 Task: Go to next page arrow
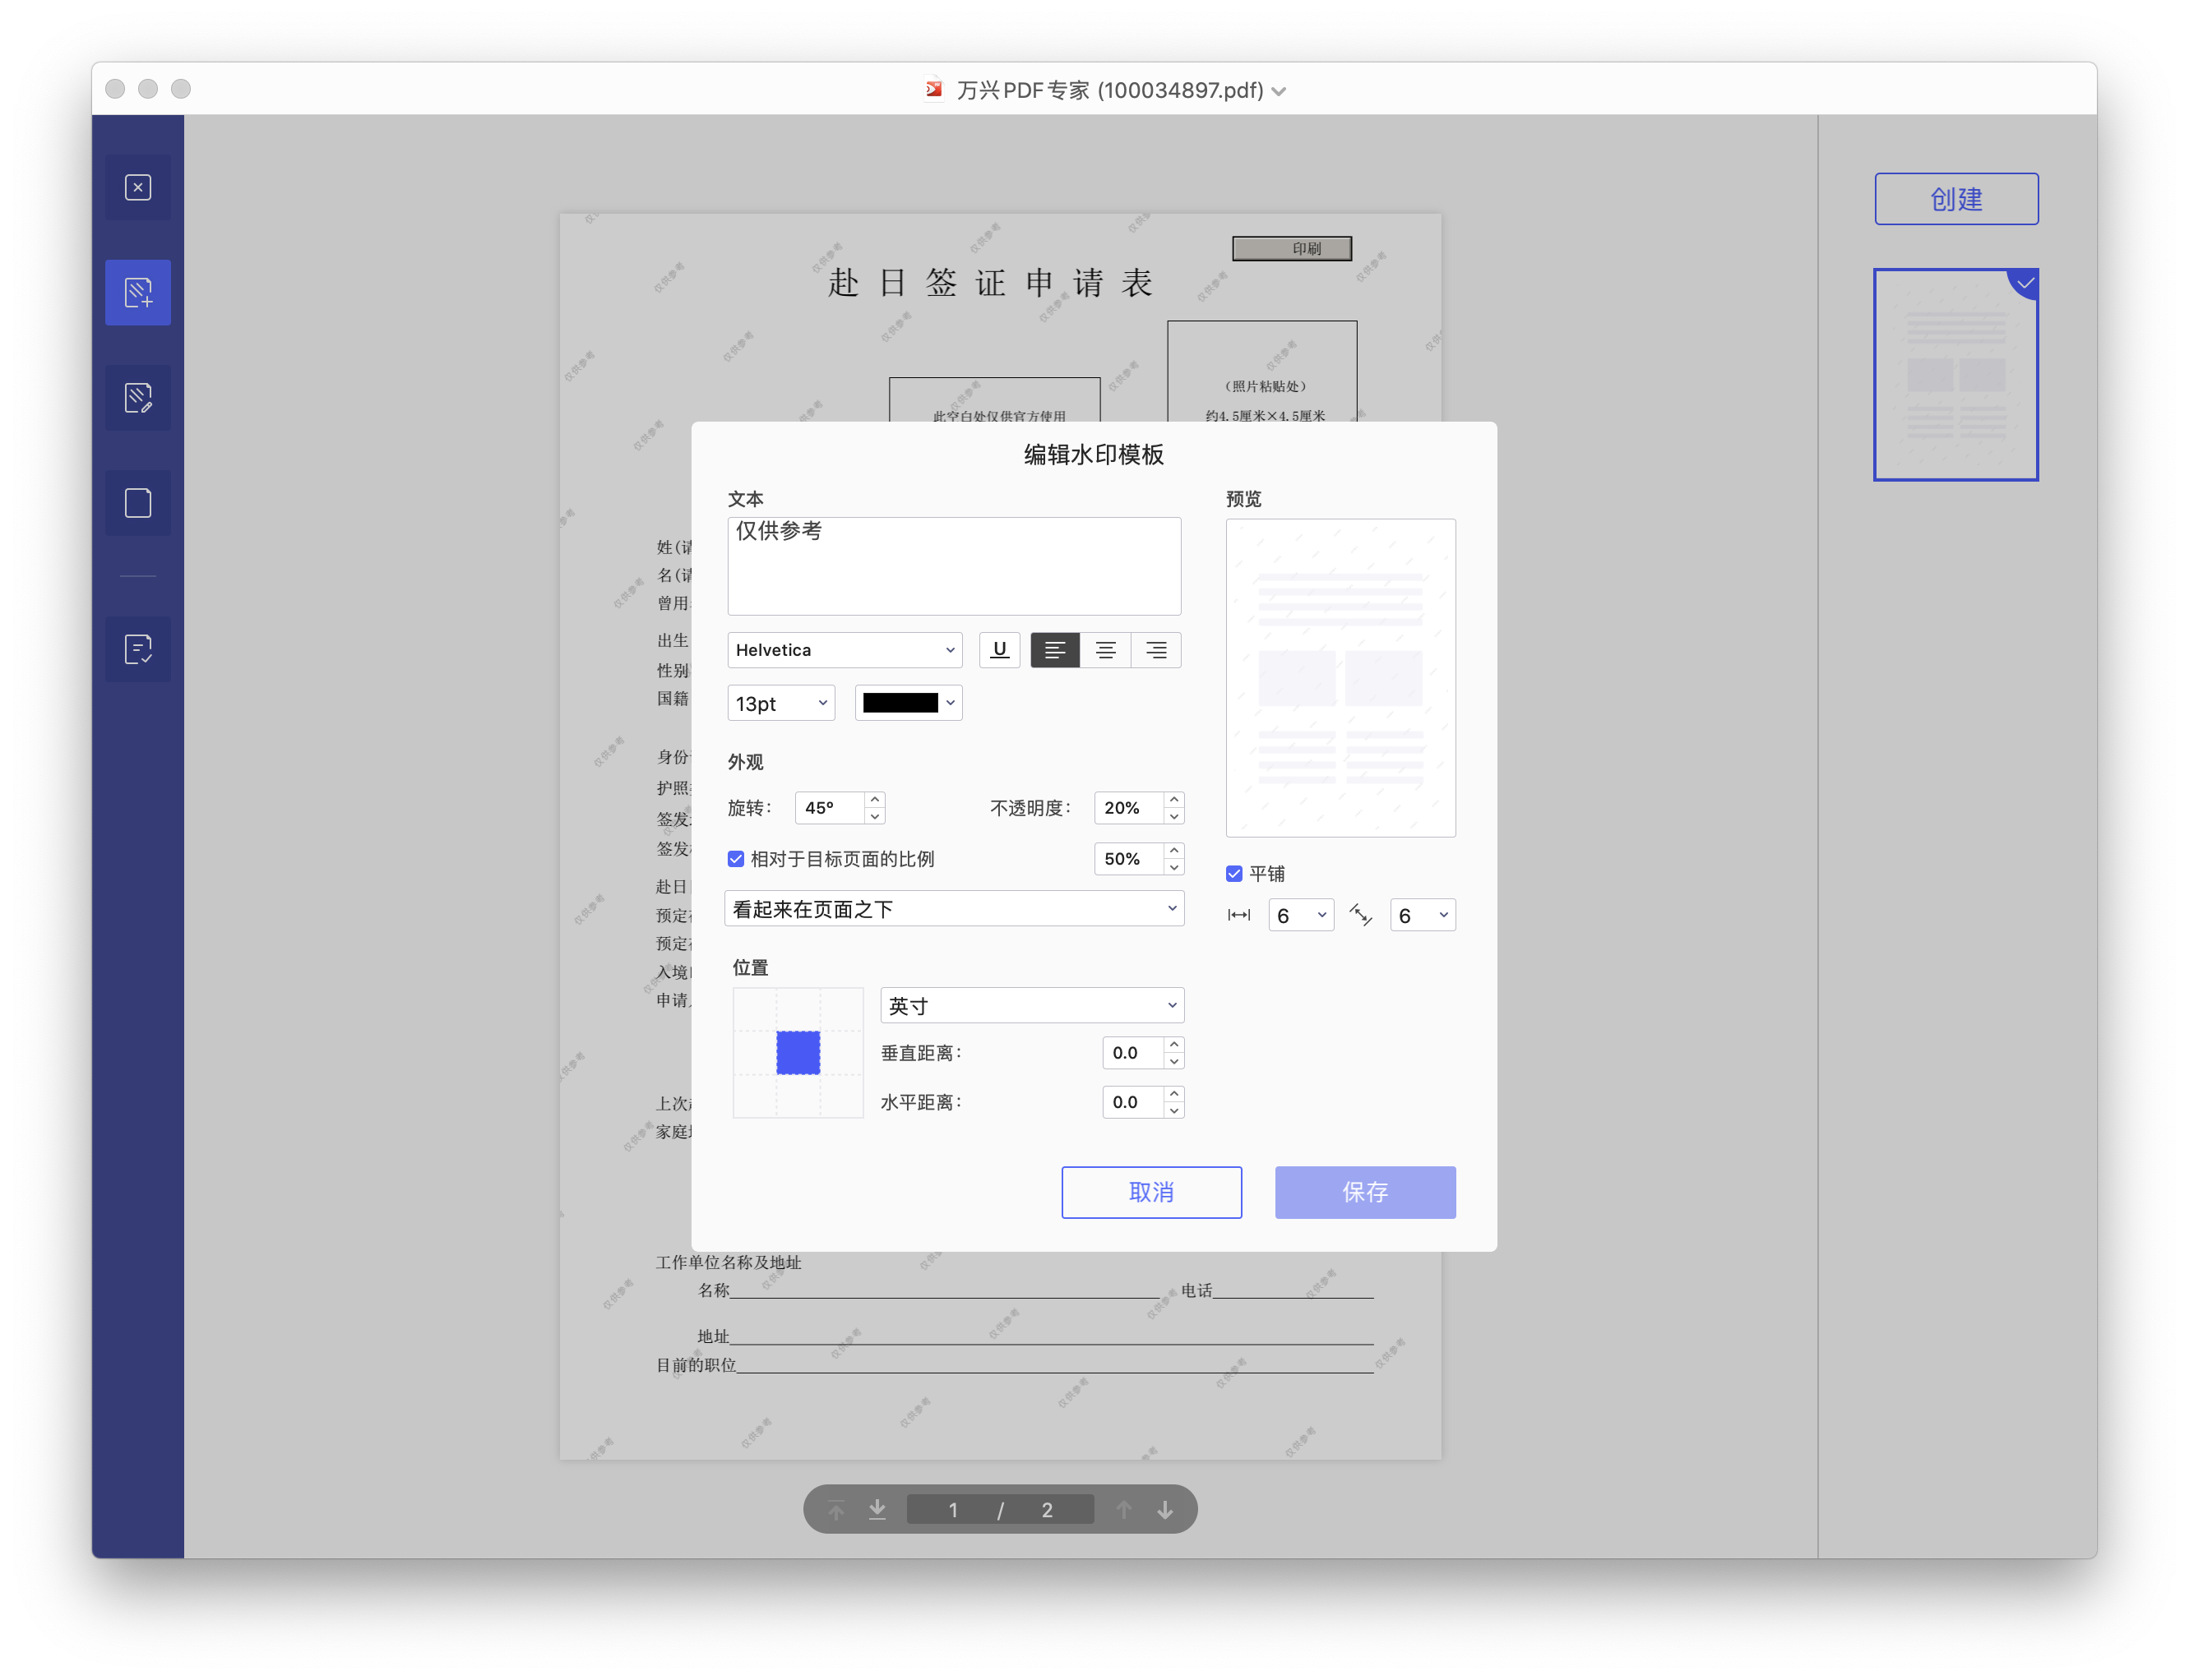pyautogui.click(x=1164, y=1510)
